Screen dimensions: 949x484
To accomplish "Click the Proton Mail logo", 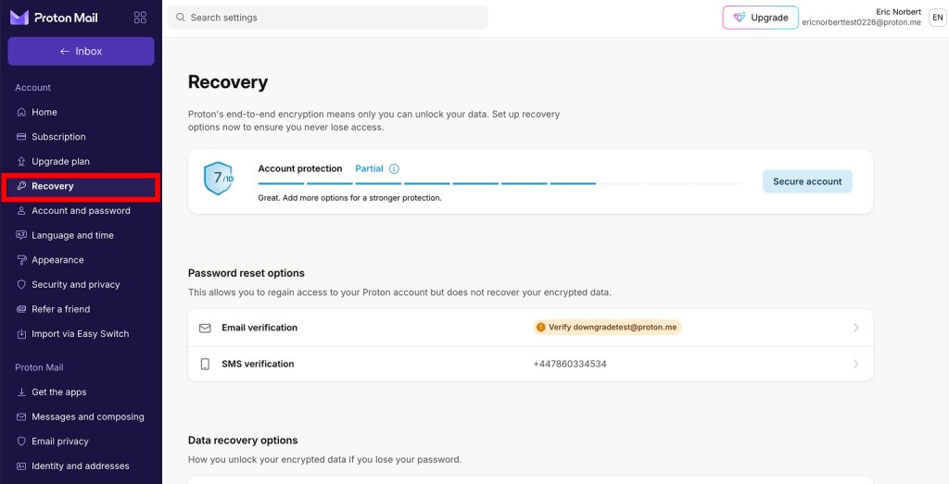I will click(x=54, y=18).
